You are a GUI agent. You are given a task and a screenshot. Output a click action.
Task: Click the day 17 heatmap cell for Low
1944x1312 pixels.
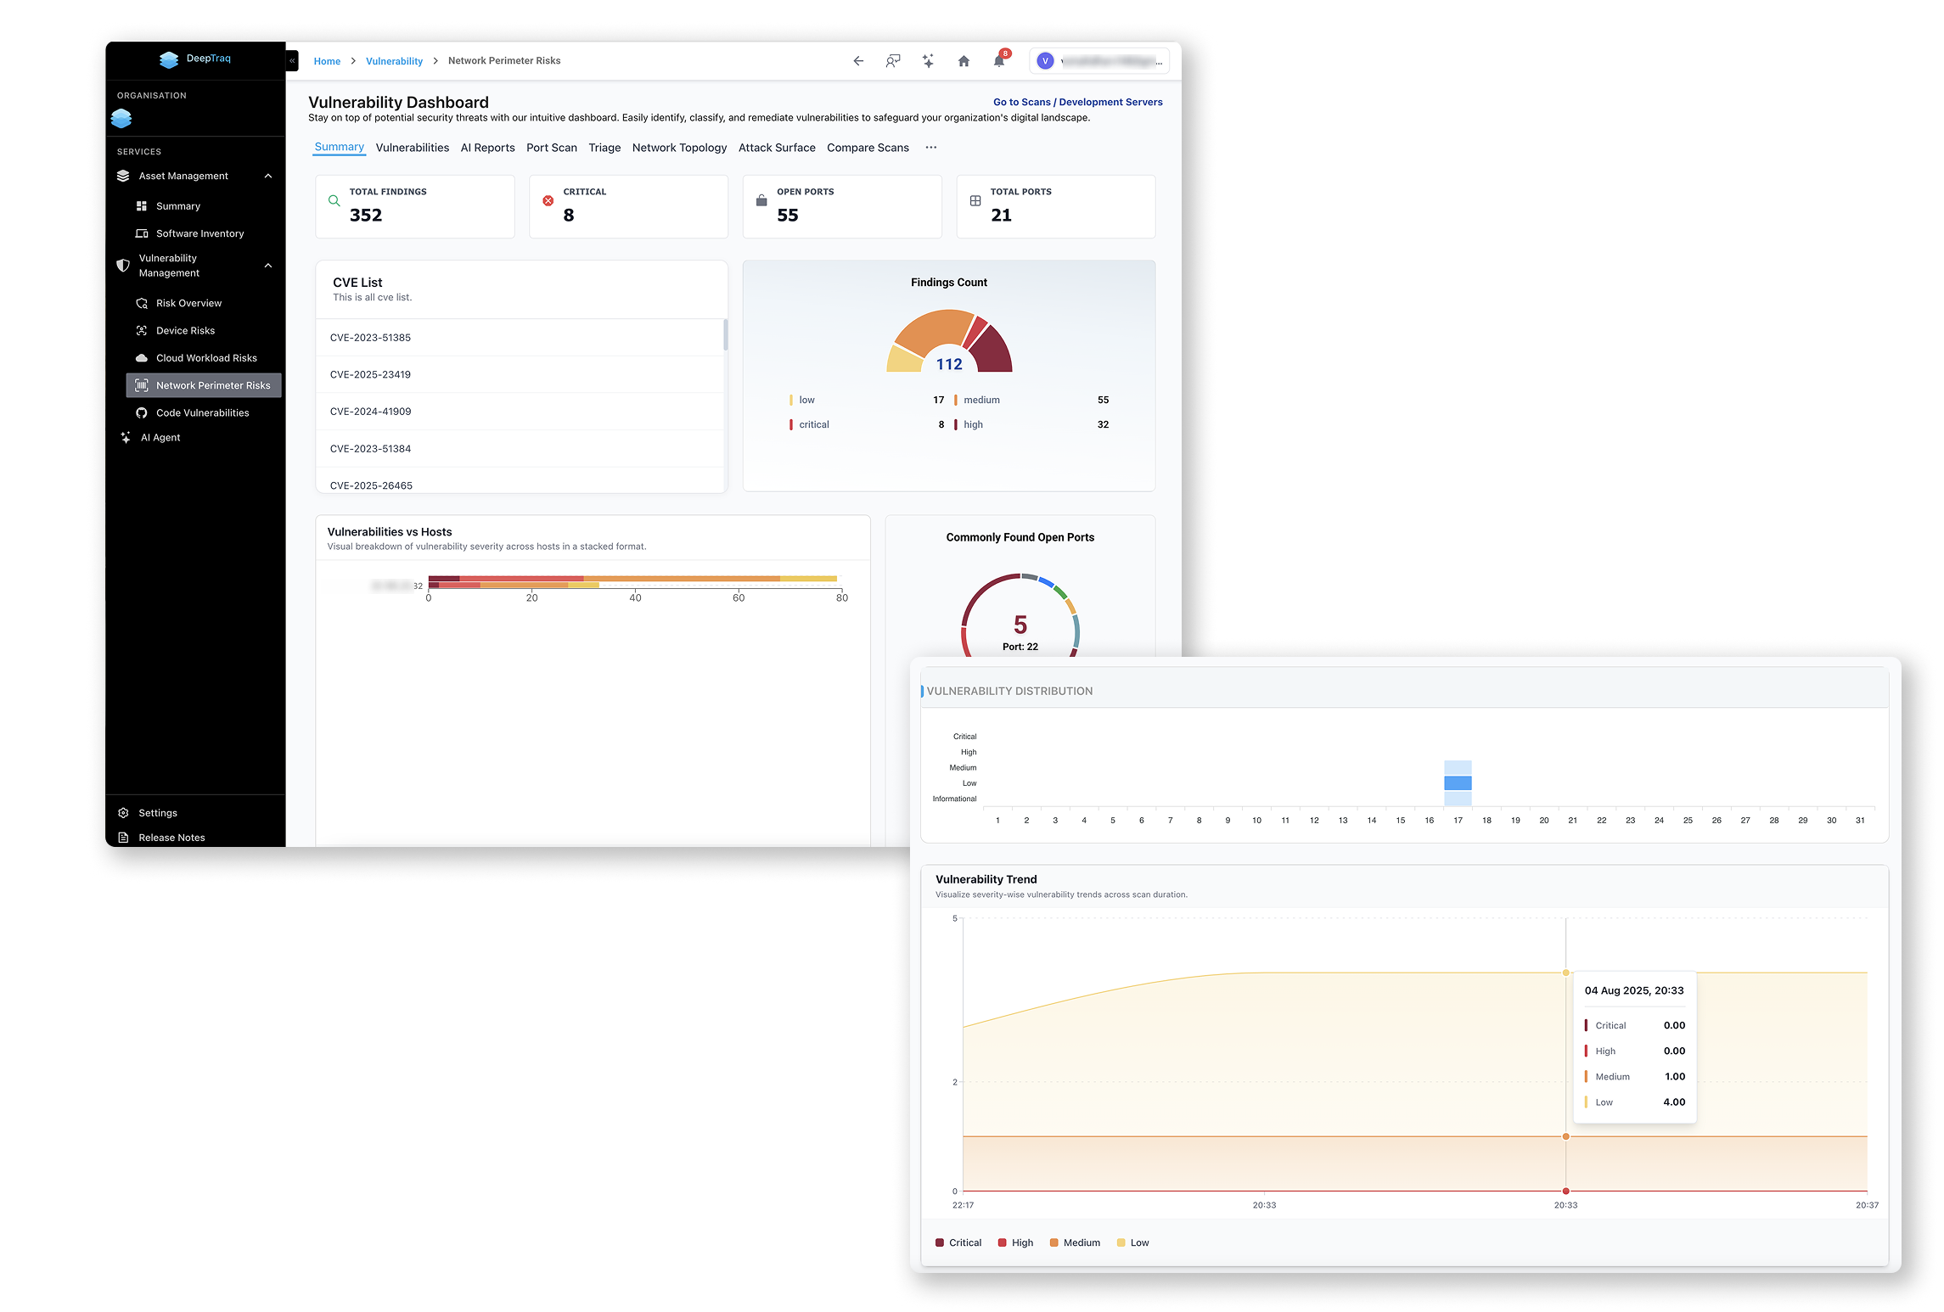[1458, 783]
